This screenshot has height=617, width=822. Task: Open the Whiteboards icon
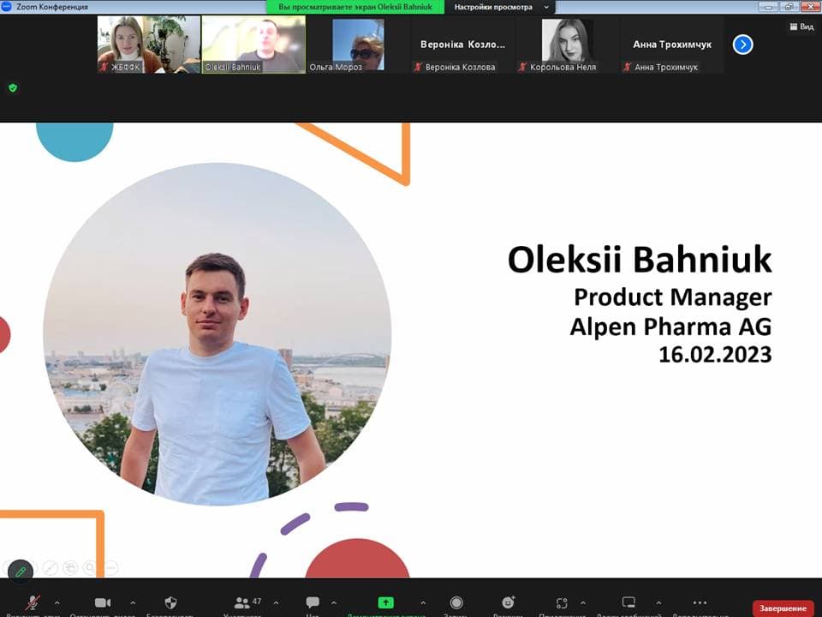[x=628, y=602]
